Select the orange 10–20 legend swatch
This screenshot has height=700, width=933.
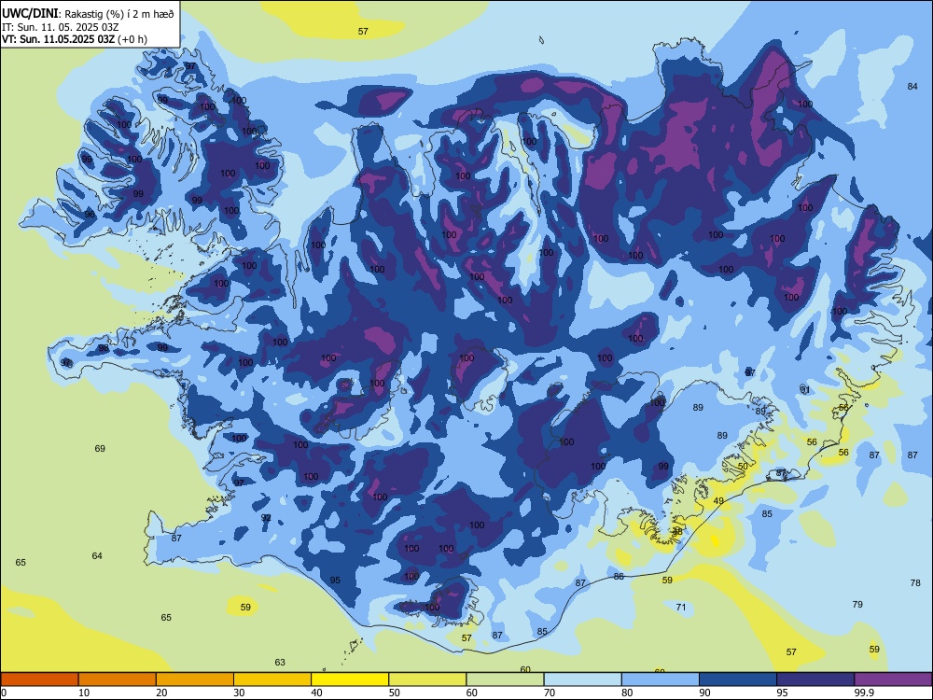118,679
